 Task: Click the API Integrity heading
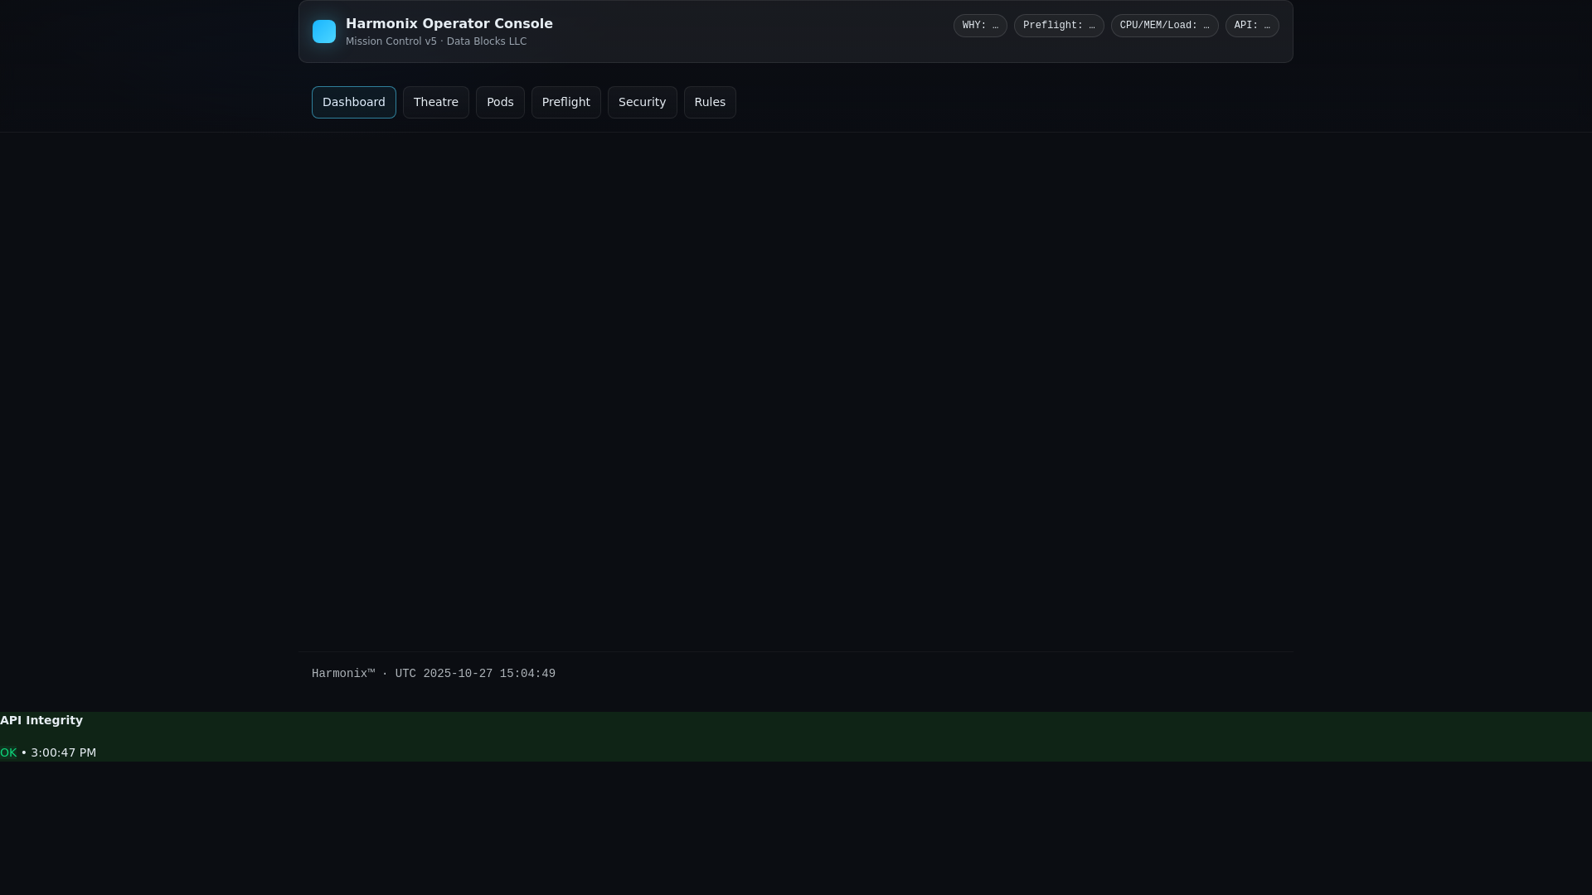tap(41, 720)
